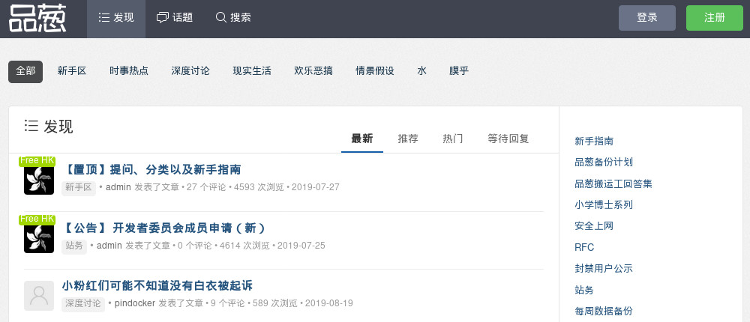Click the 搜索 magnifier icon

[x=220, y=18]
